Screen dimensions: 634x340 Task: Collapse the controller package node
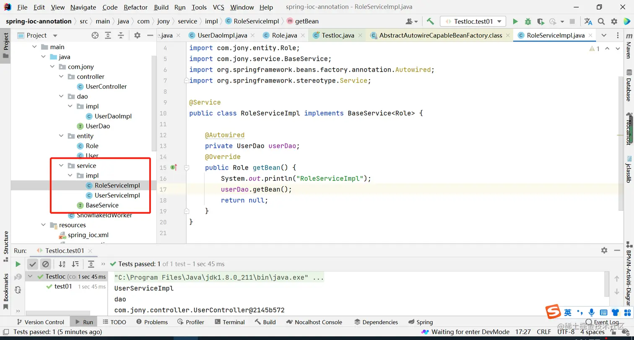pyautogui.click(x=62, y=77)
